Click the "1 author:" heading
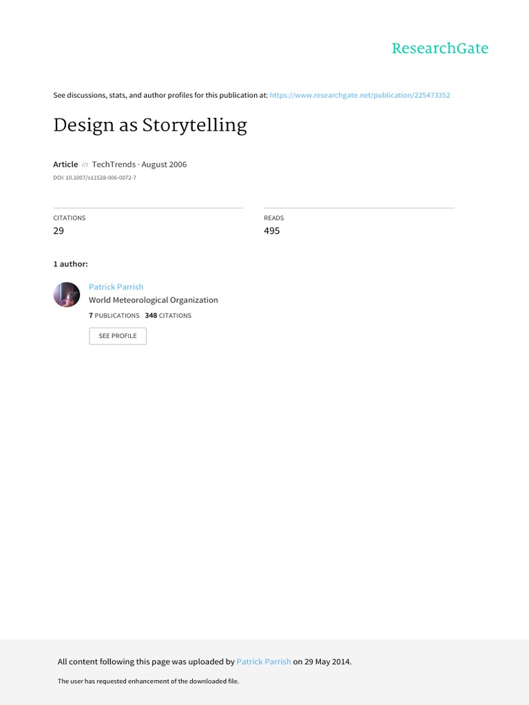Image resolution: width=529 pixels, height=705 pixels. [70, 264]
